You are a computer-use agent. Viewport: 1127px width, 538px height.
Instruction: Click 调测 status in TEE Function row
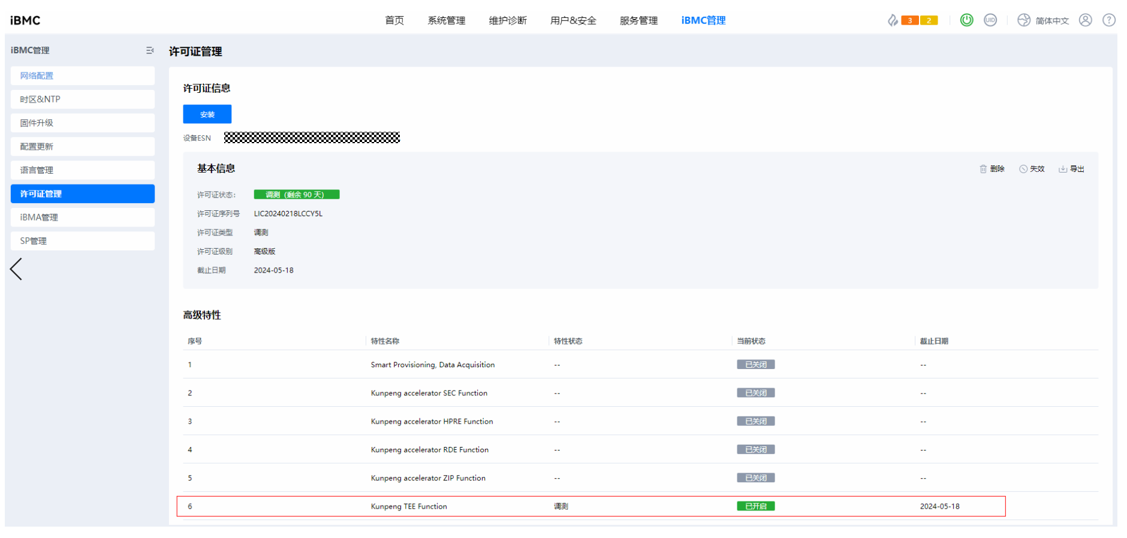pos(561,506)
